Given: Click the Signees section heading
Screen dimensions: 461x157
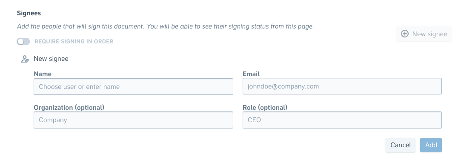Looking at the screenshot, I should [x=29, y=13].
